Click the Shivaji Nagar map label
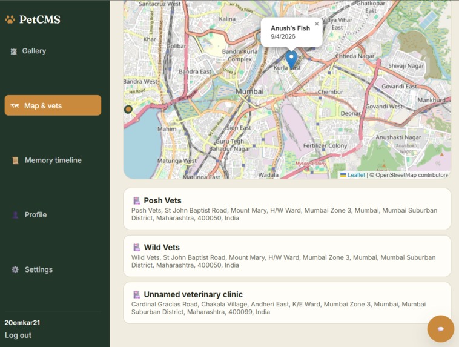Viewport: 459px width, 347px height. [406, 66]
